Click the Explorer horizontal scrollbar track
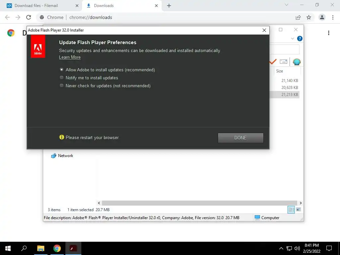This screenshot has width=340, height=255. [199, 203]
